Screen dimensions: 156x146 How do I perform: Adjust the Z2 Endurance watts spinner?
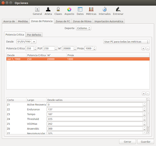click(x=144, y=109)
